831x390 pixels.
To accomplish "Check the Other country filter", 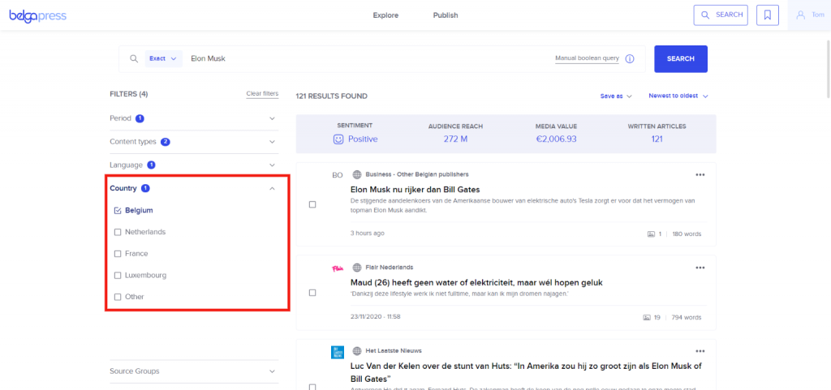I will [x=118, y=297].
